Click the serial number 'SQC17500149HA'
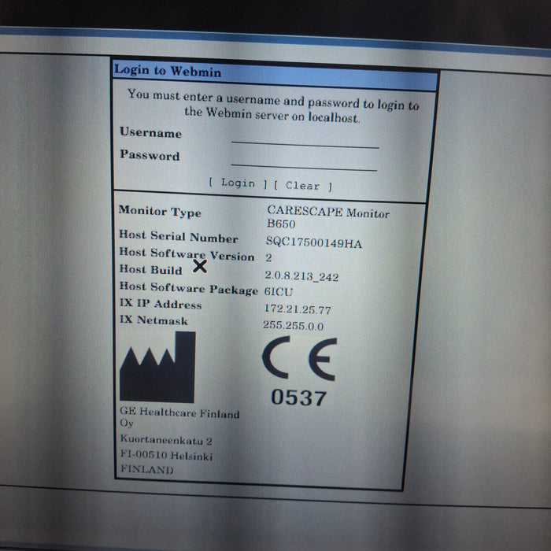The width and height of the screenshot is (551, 551). coord(314,242)
